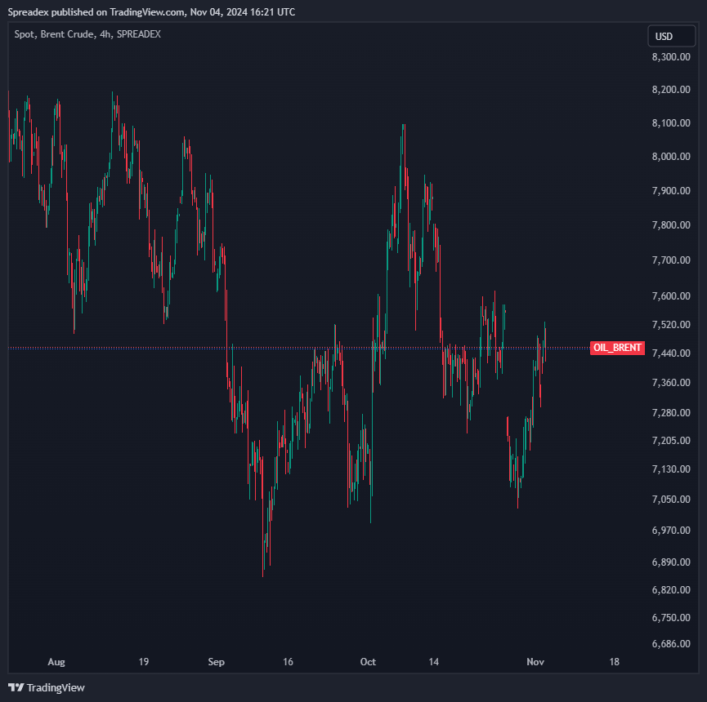Click the Sep label on time axis
Image resolution: width=707 pixels, height=702 pixels.
coord(216,662)
